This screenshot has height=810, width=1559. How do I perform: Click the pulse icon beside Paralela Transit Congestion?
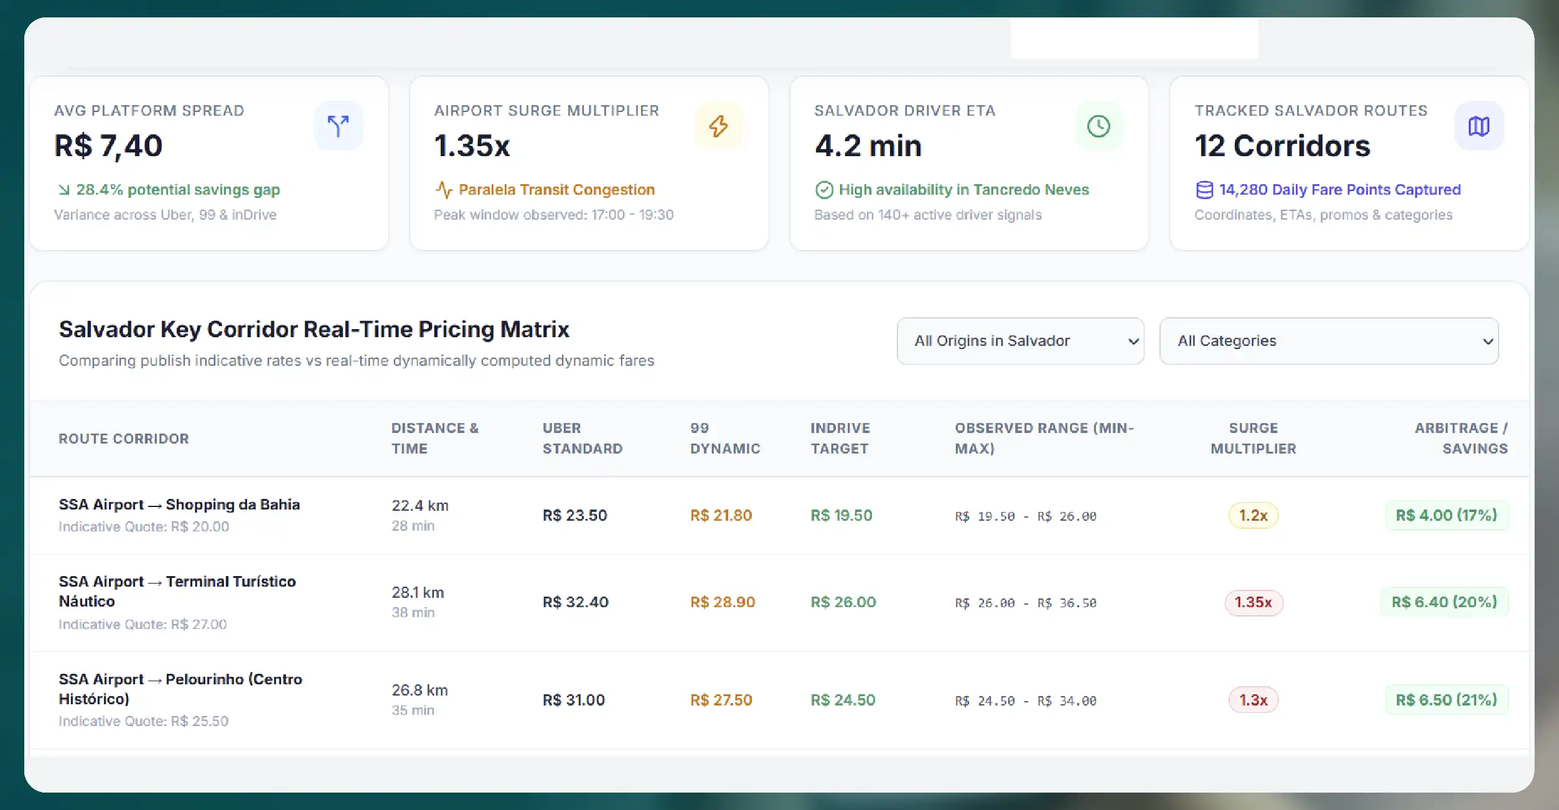[444, 190]
